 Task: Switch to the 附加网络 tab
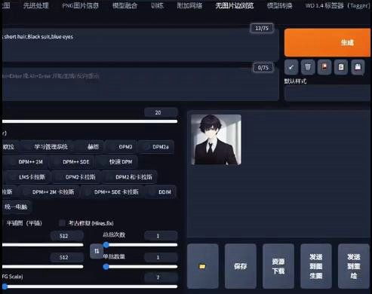tap(189, 5)
